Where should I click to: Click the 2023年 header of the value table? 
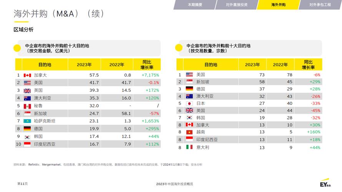(x=84, y=65)
